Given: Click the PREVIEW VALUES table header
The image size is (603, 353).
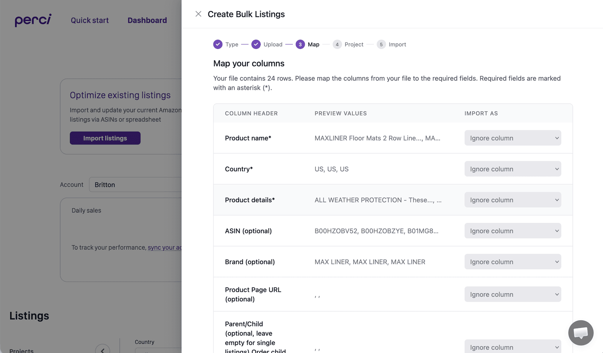Looking at the screenshot, I should [x=341, y=113].
